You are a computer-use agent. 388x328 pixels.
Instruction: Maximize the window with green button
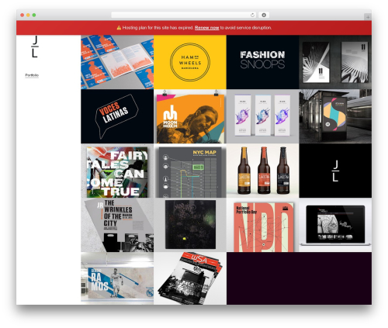pyautogui.click(x=34, y=16)
